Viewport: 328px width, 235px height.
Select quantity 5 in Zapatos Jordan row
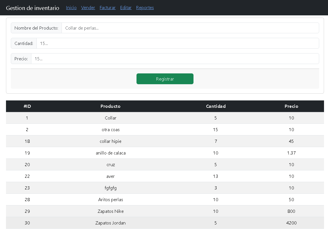[x=216, y=223]
